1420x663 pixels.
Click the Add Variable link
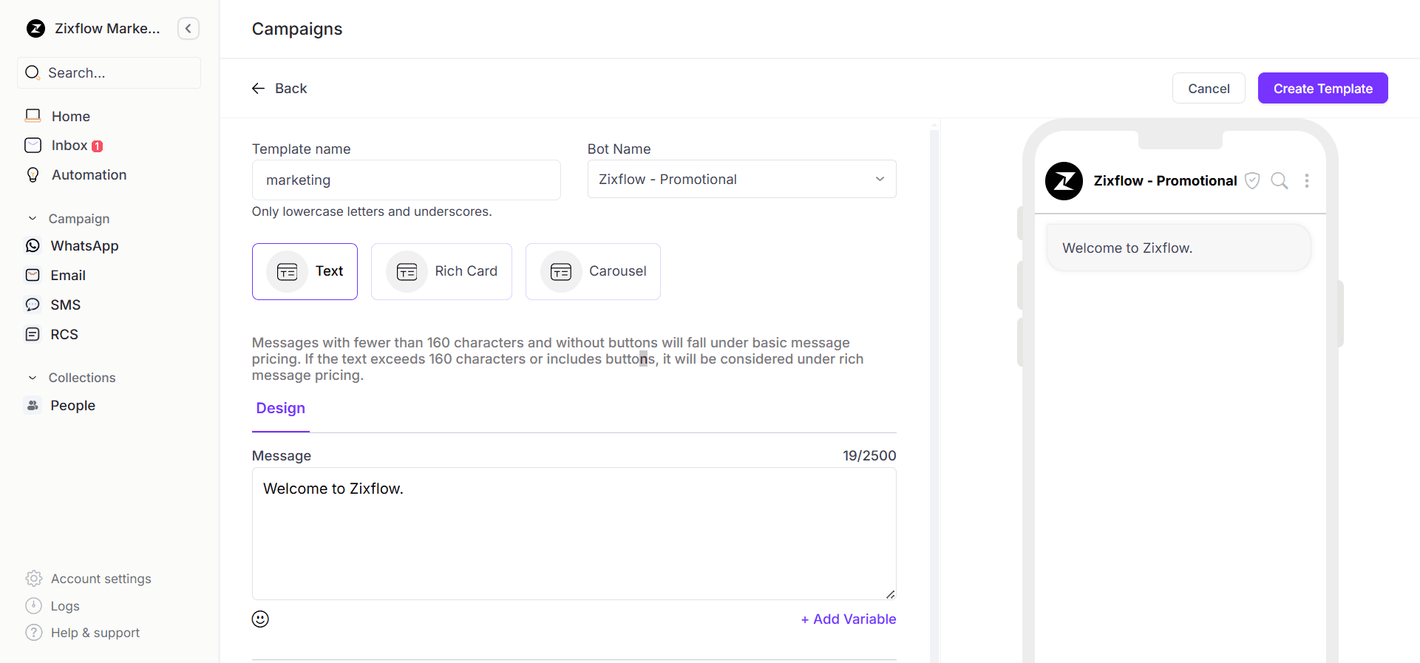(x=848, y=619)
